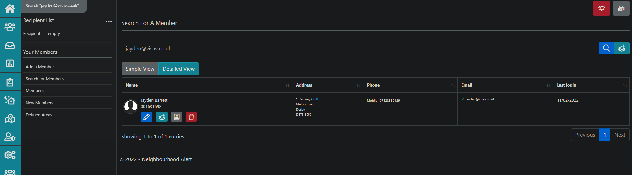632x175 pixels.
Task: Open the inbox tray sidebar icon
Action: tap(10, 45)
